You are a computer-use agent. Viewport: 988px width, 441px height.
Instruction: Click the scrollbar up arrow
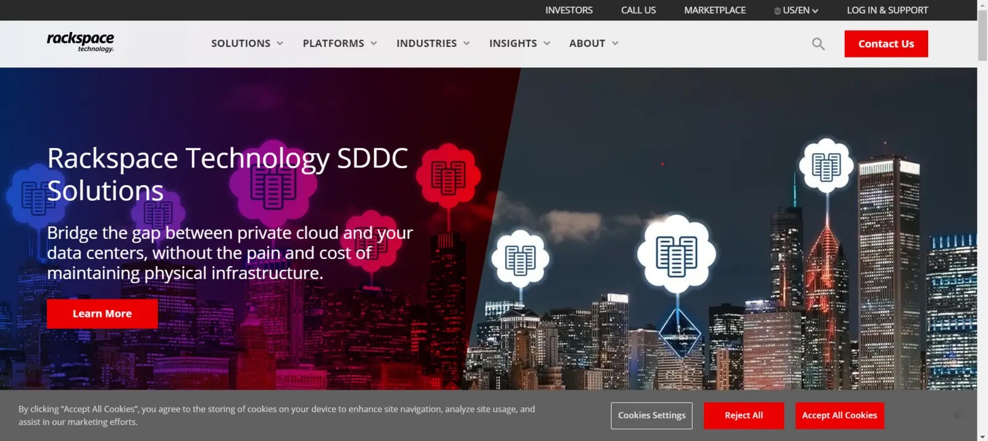(x=982, y=5)
